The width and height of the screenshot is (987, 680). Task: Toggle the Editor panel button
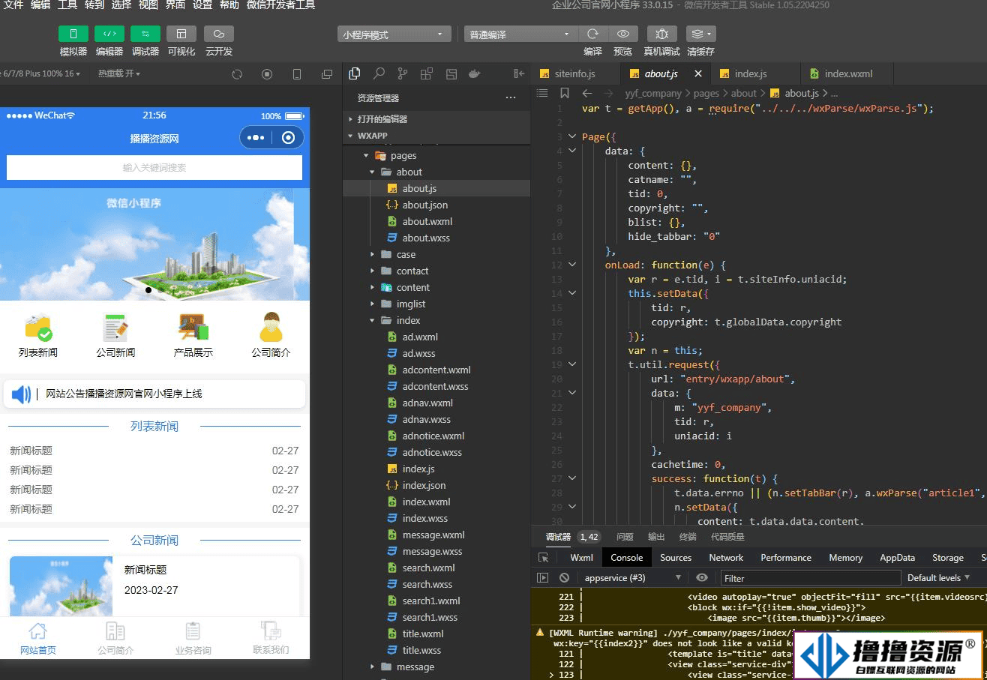click(x=109, y=34)
